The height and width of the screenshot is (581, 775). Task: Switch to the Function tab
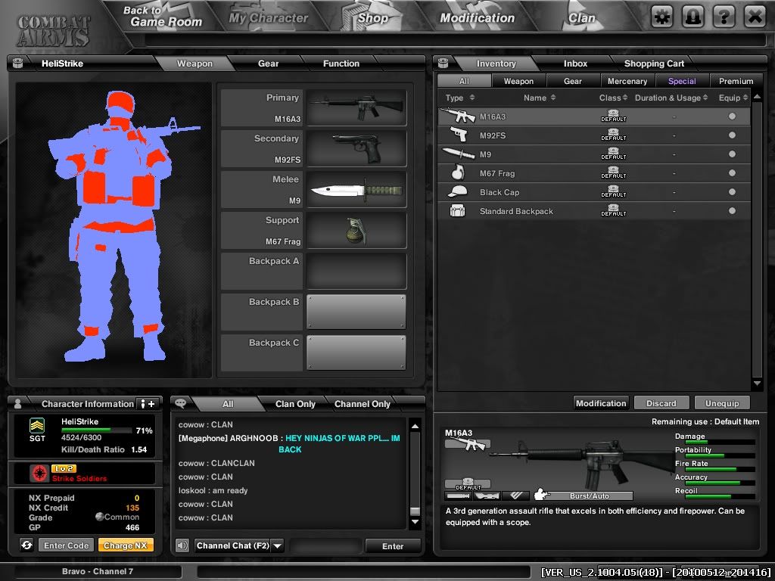point(341,64)
